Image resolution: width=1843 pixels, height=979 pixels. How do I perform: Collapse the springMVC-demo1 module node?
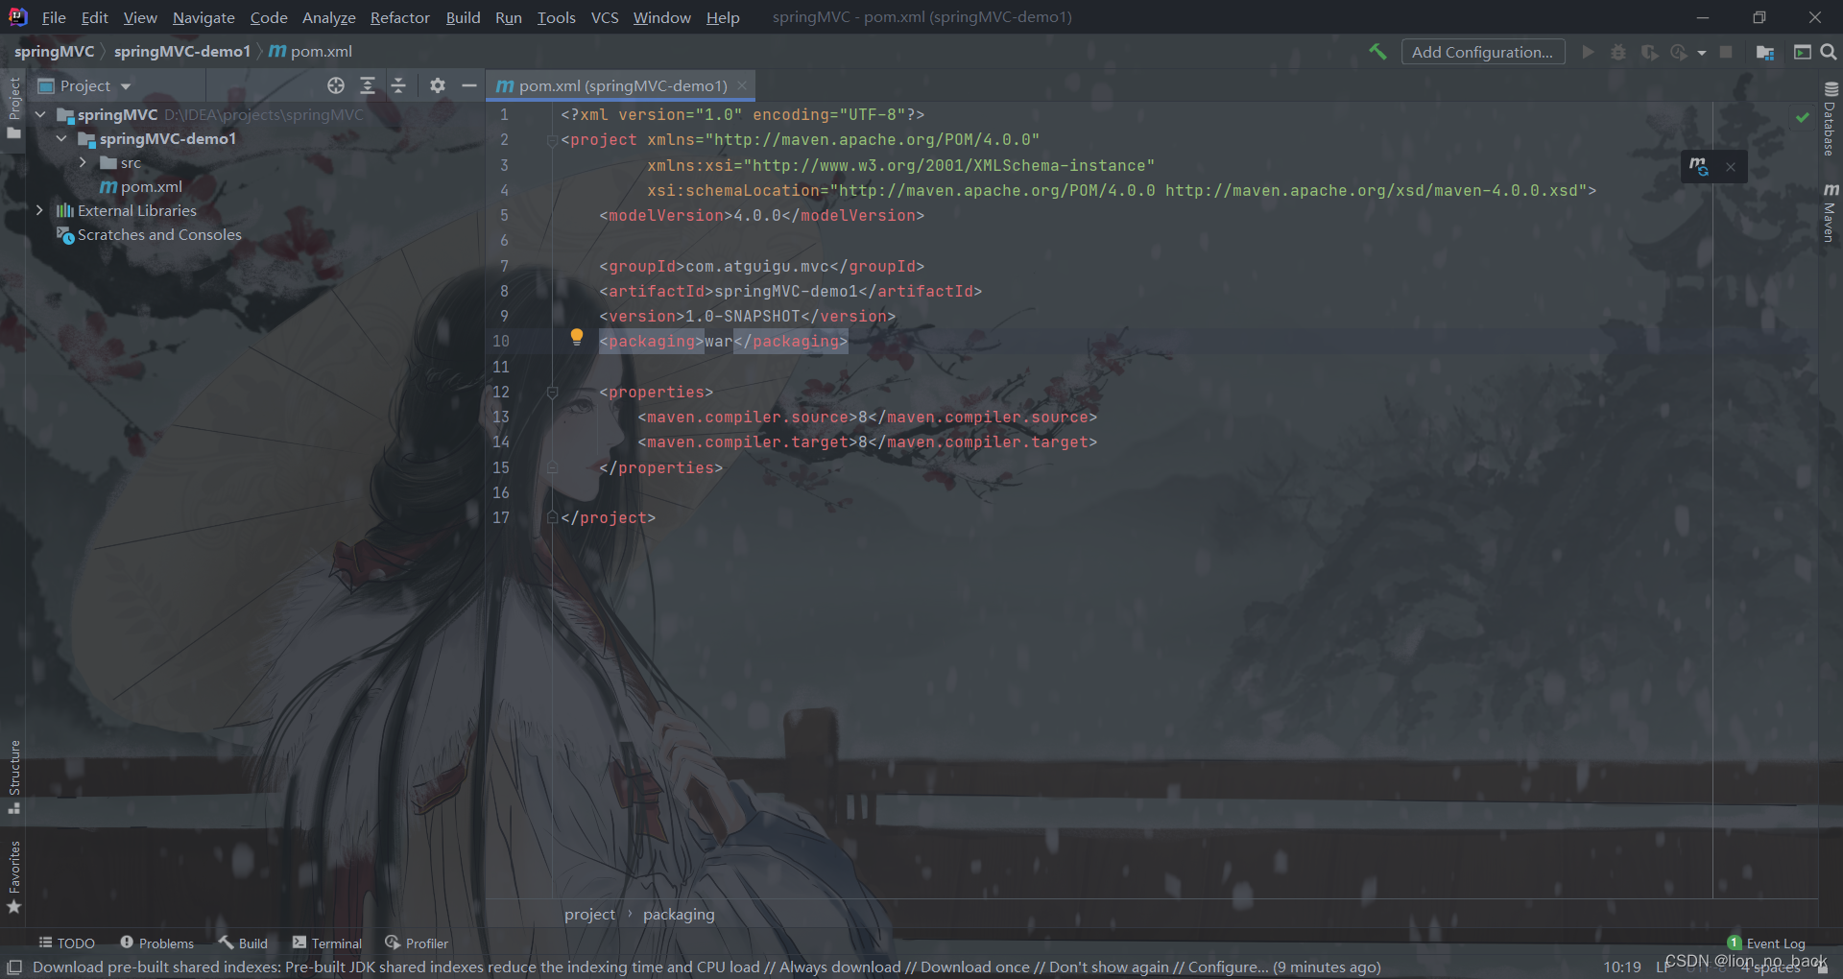(62, 138)
